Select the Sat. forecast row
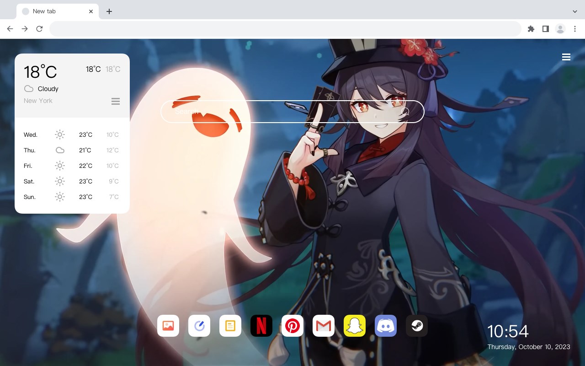This screenshot has height=366, width=585. (72, 181)
